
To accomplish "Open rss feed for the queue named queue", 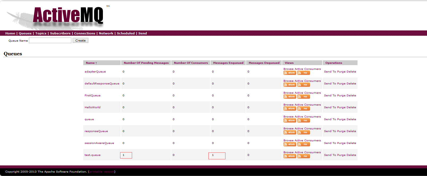I will tap(304, 120).
